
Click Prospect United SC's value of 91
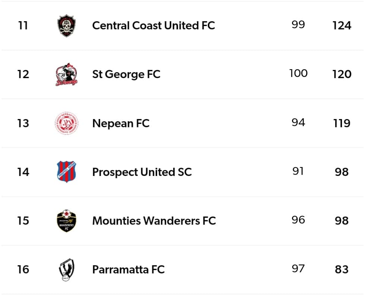298,171
